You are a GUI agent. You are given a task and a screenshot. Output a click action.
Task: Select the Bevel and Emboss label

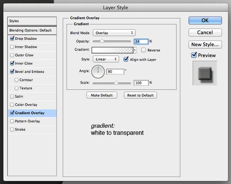click(x=30, y=72)
